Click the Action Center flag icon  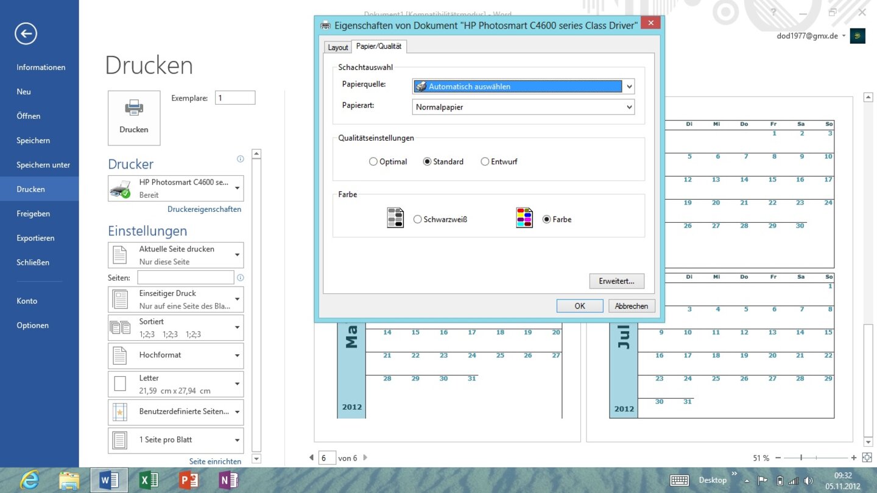[763, 480]
